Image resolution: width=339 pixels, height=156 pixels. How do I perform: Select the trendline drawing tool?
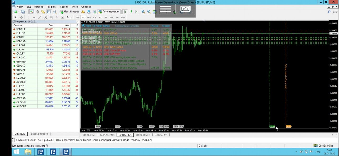(40, 17)
